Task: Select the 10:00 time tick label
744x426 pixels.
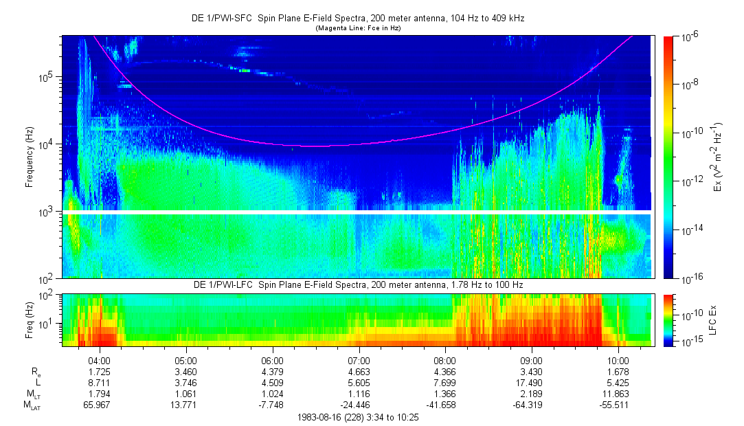Action: (618, 360)
